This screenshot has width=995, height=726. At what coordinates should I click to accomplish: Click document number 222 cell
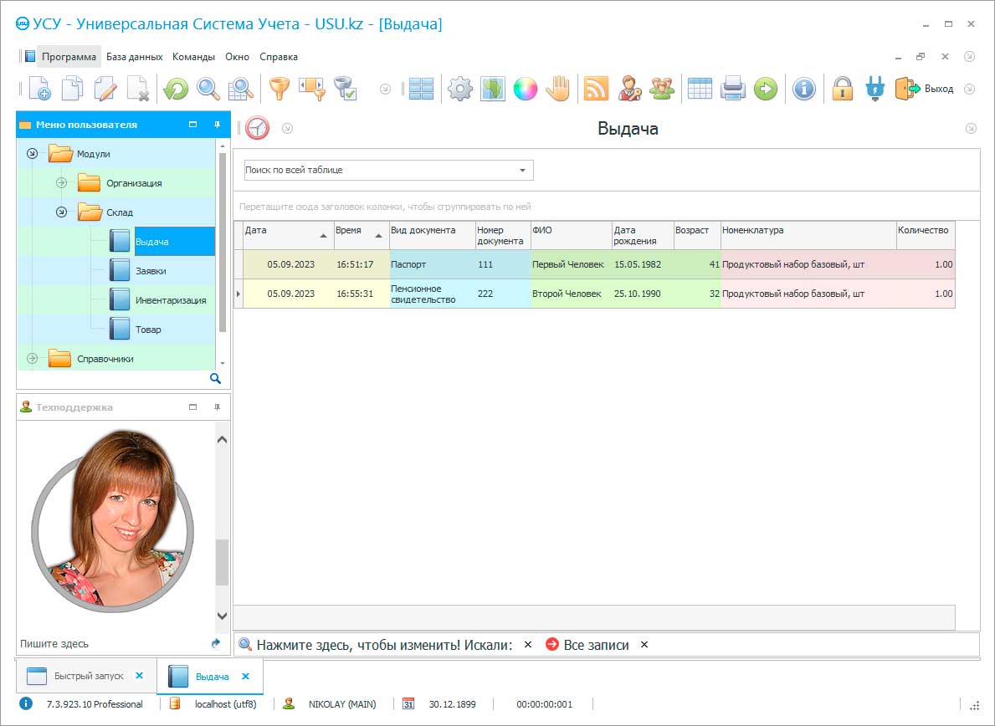pos(503,294)
